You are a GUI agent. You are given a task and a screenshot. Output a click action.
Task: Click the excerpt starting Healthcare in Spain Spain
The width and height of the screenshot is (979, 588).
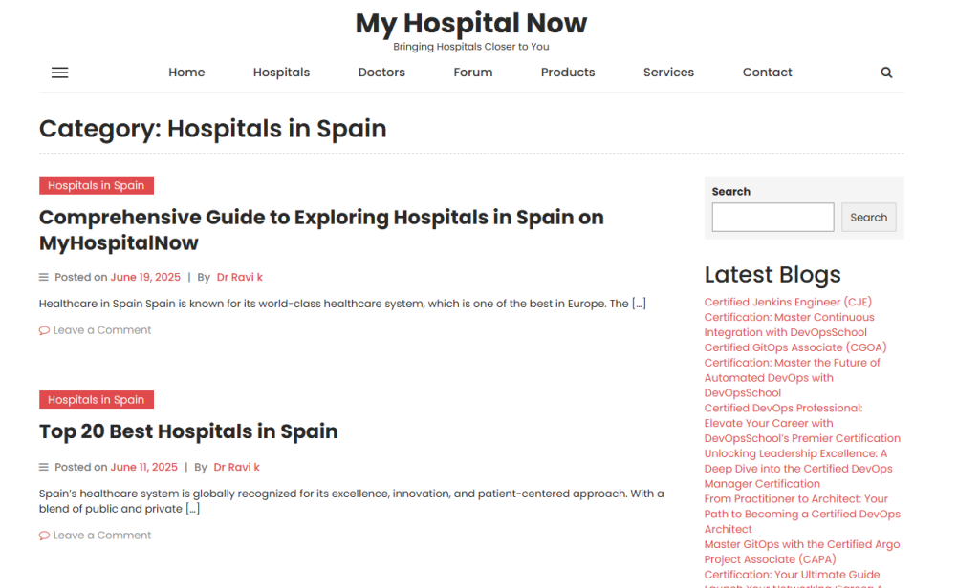coord(342,304)
